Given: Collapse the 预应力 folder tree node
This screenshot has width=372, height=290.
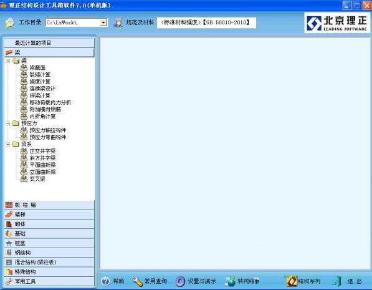Looking at the screenshot, I should (8, 123).
